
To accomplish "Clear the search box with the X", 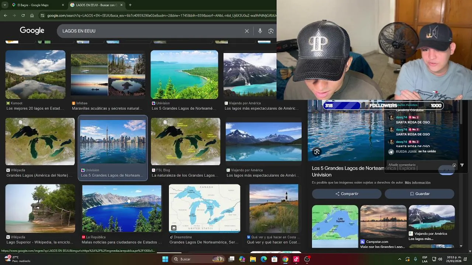I will pos(247,31).
